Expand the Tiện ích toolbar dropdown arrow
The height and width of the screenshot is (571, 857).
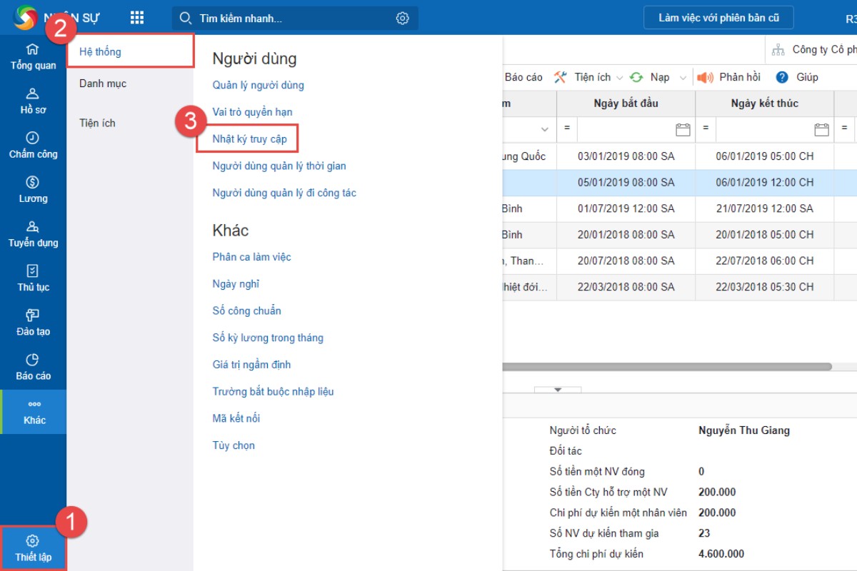pyautogui.click(x=619, y=77)
